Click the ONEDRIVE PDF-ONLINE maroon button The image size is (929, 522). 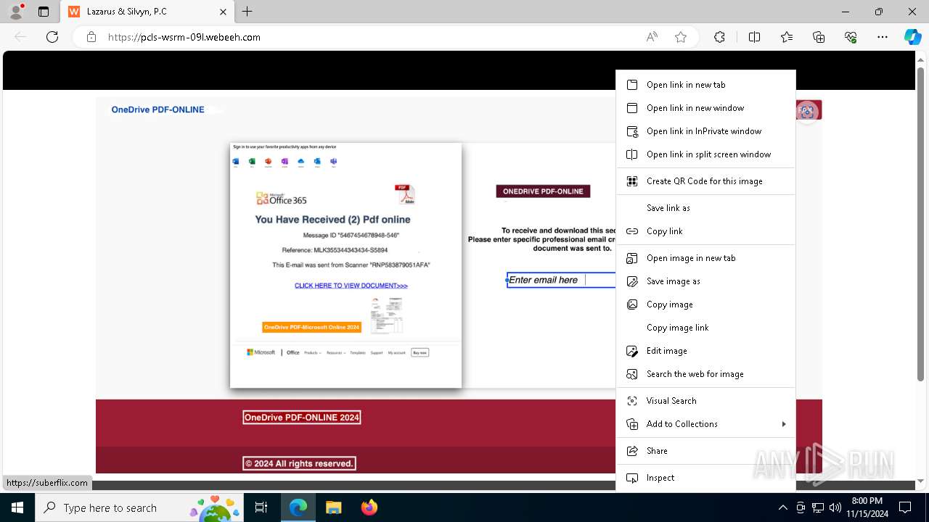pos(543,191)
